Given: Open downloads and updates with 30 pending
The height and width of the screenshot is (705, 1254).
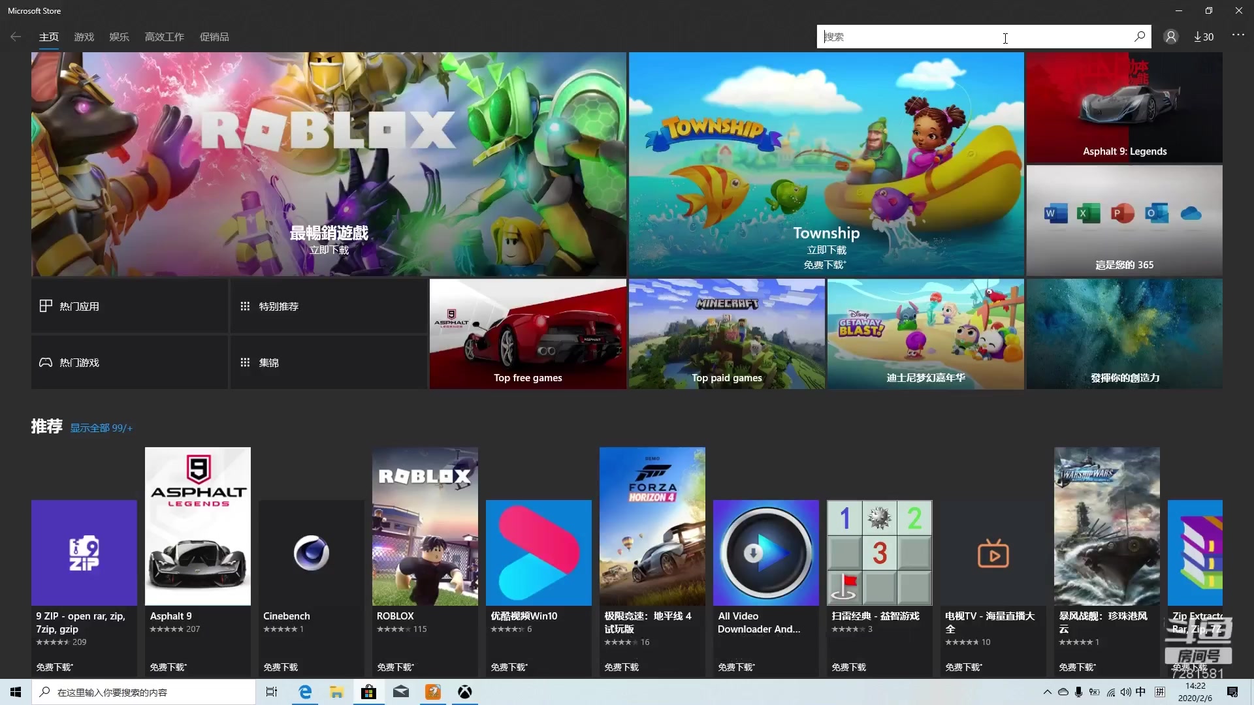Looking at the screenshot, I should (1204, 37).
